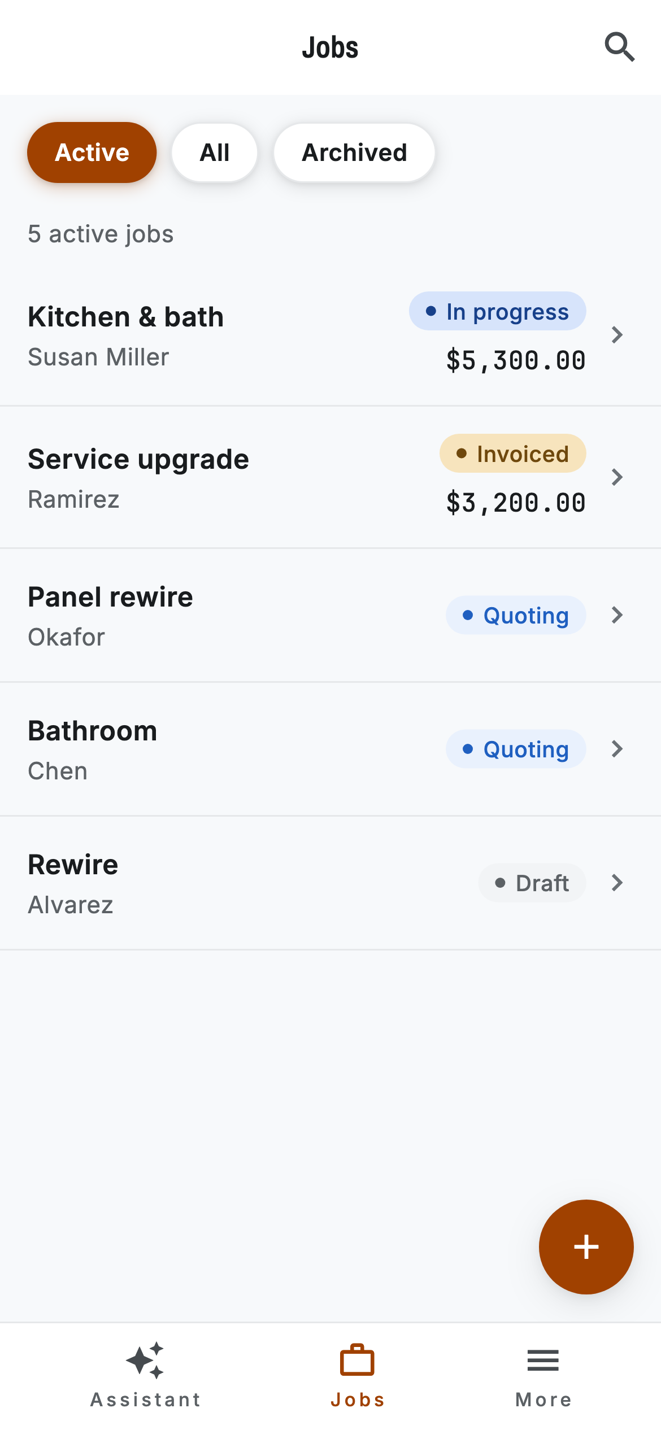Open the search magnifier icon
This screenshot has width=661, height=1430.
(x=620, y=47)
